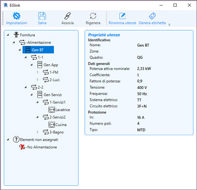Click the Quadro value QG
The height and width of the screenshot is (190, 197).
(x=140, y=57)
